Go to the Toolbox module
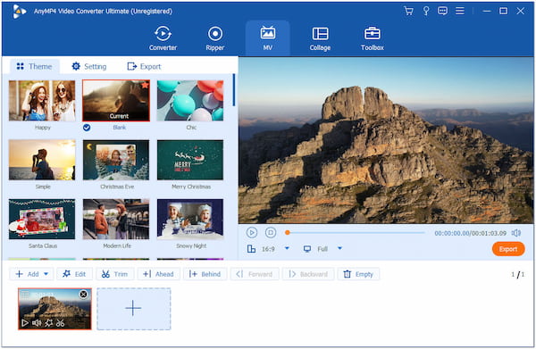 click(373, 38)
